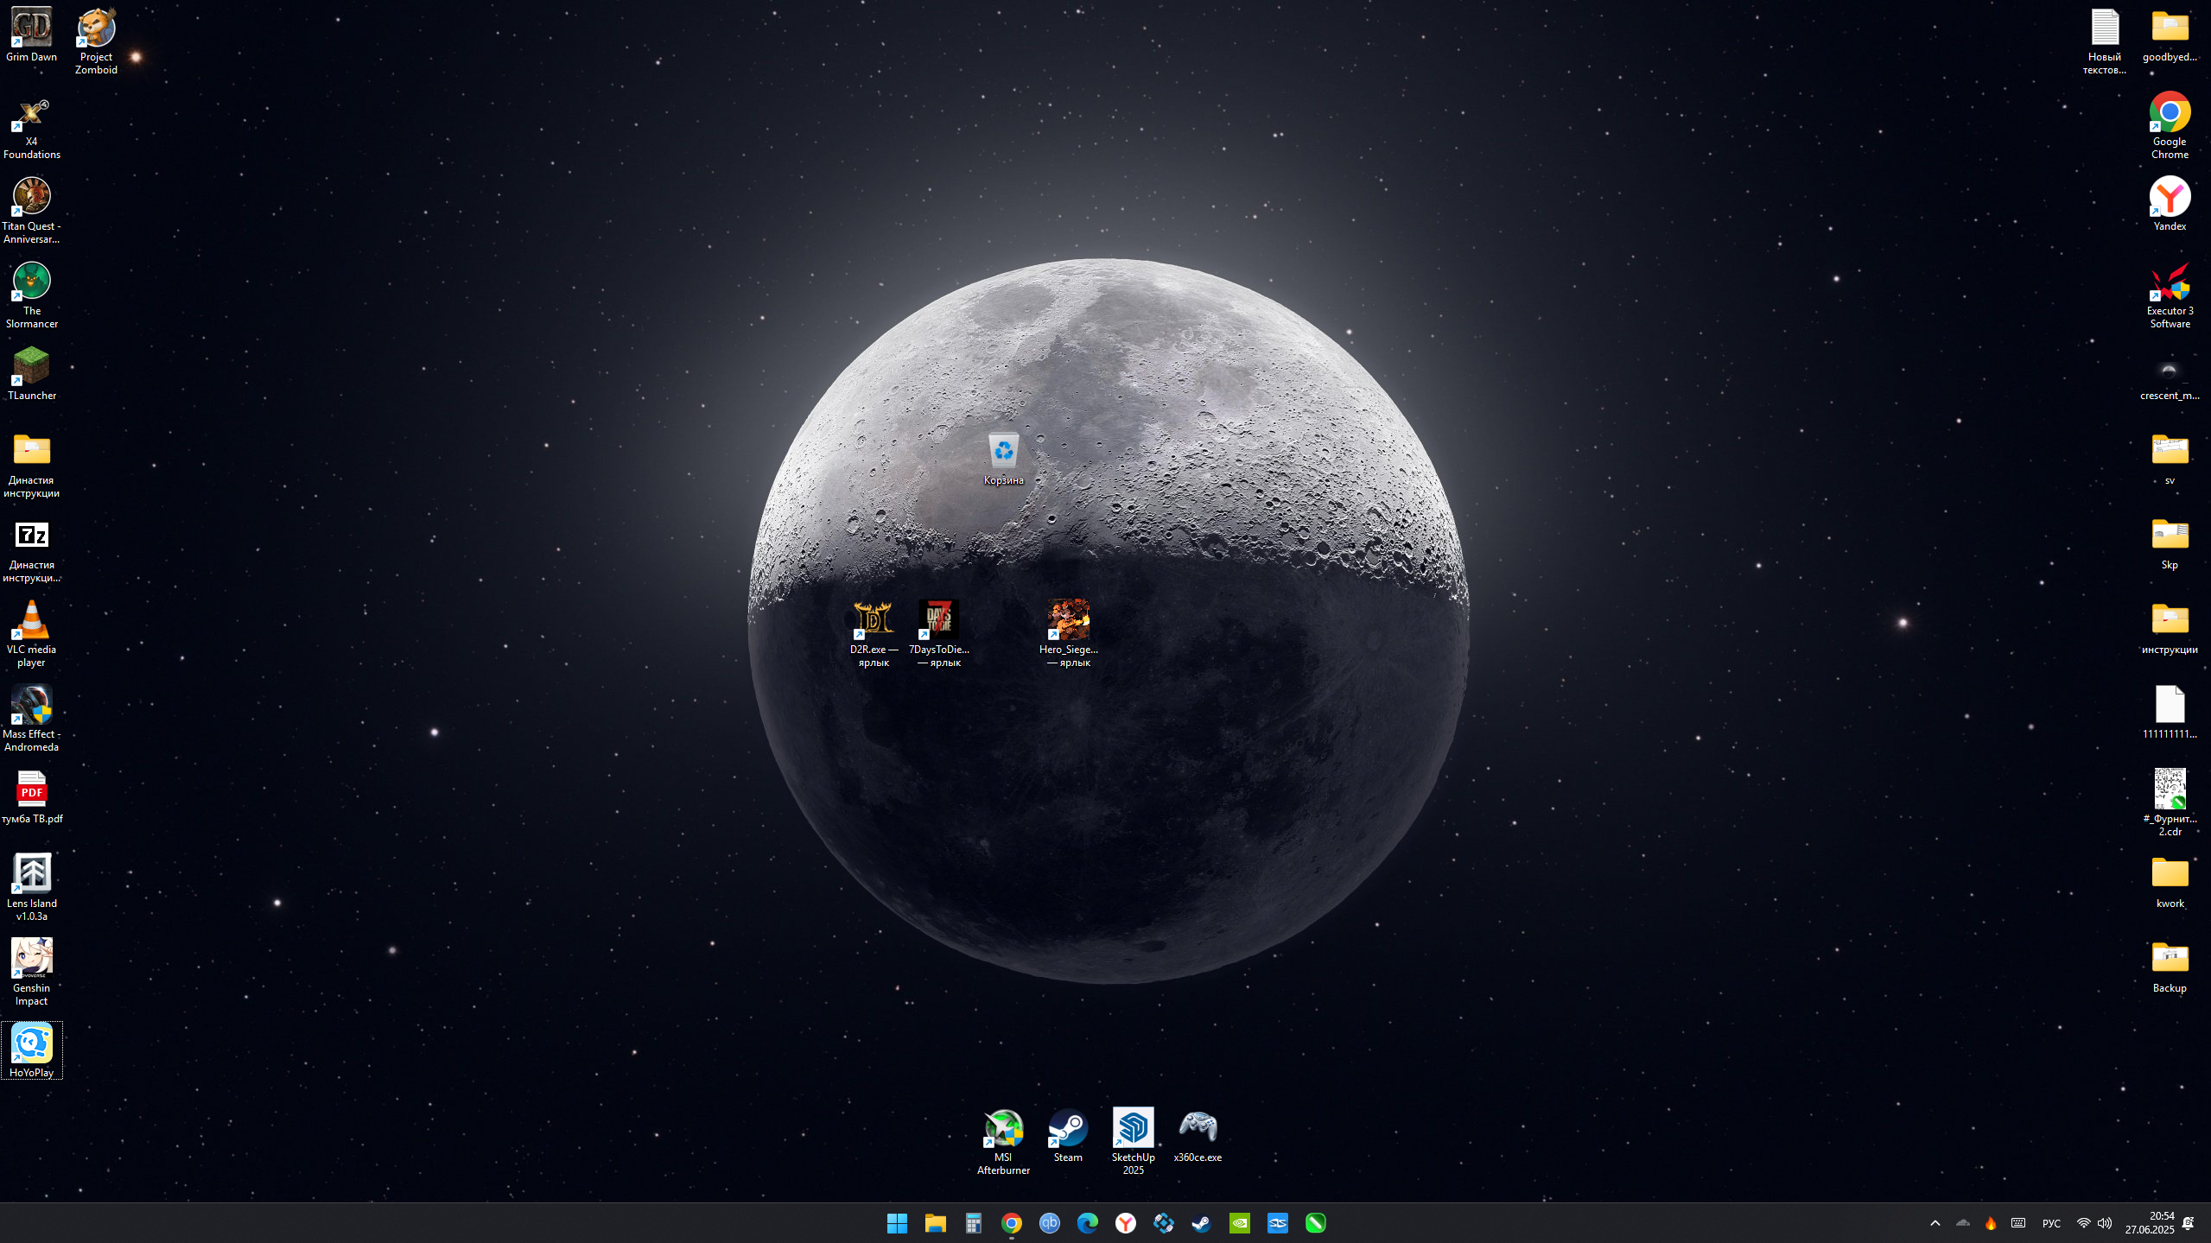Switch the РУС input language indicator
Screen dimensions: 2211x1243
coord(2051,1223)
